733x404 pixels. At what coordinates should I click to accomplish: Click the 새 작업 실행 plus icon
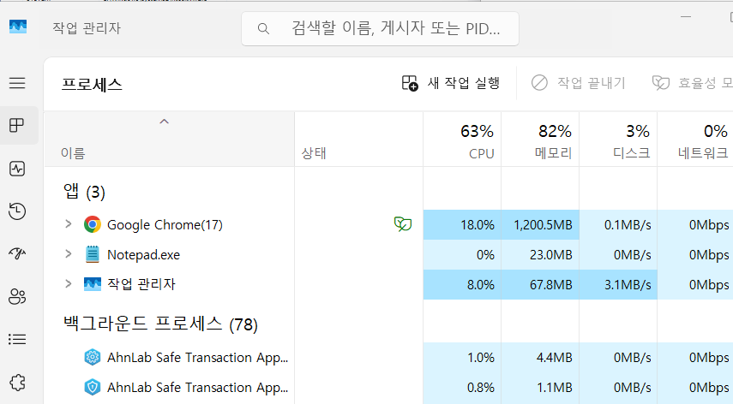tap(410, 83)
